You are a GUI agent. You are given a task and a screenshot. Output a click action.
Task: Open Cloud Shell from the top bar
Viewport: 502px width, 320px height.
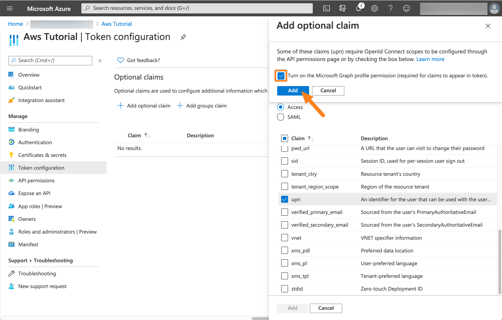(327, 8)
